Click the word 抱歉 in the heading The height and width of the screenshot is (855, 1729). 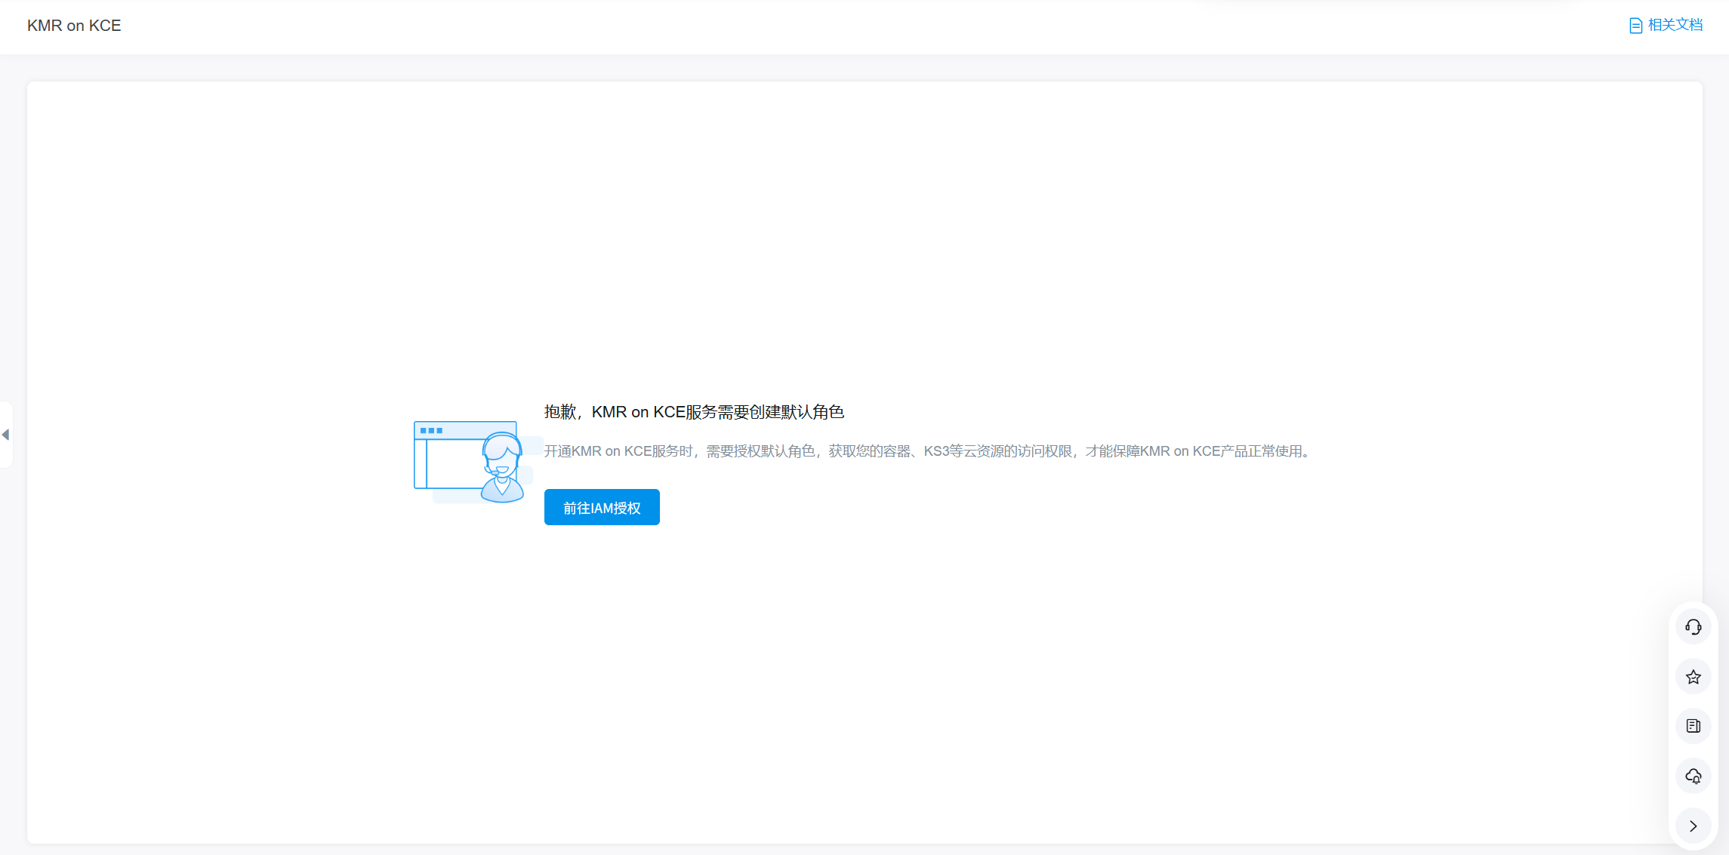[x=559, y=412]
